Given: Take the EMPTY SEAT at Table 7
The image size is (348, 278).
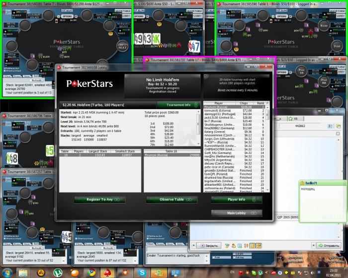Looking at the screenshot, I should [122, 46].
